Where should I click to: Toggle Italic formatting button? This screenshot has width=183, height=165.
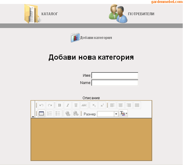point(68,105)
